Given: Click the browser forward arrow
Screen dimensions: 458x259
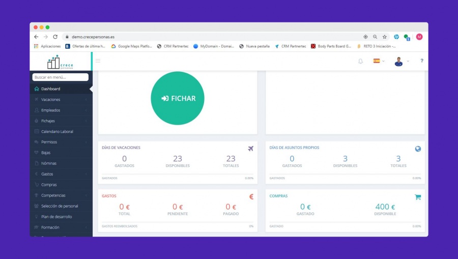Looking at the screenshot, I should click(x=46, y=37).
